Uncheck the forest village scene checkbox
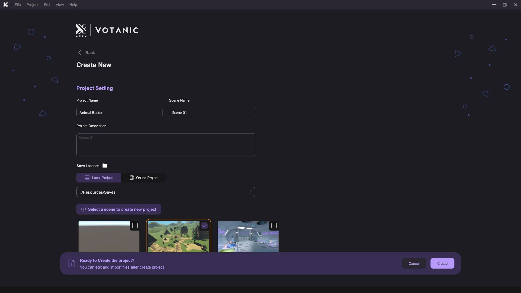Screen dimensions: 521x293 click(204, 226)
